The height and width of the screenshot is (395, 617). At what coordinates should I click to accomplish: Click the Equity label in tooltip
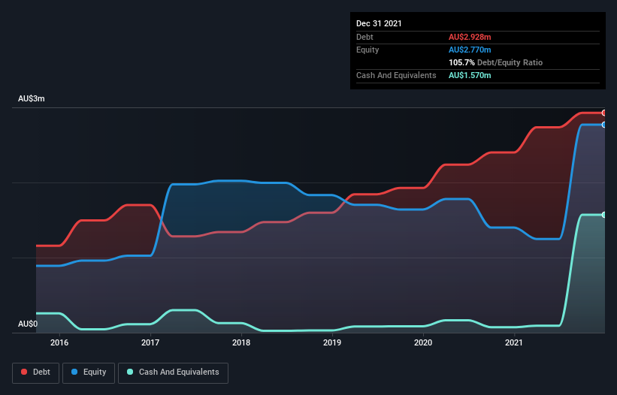[367, 50]
